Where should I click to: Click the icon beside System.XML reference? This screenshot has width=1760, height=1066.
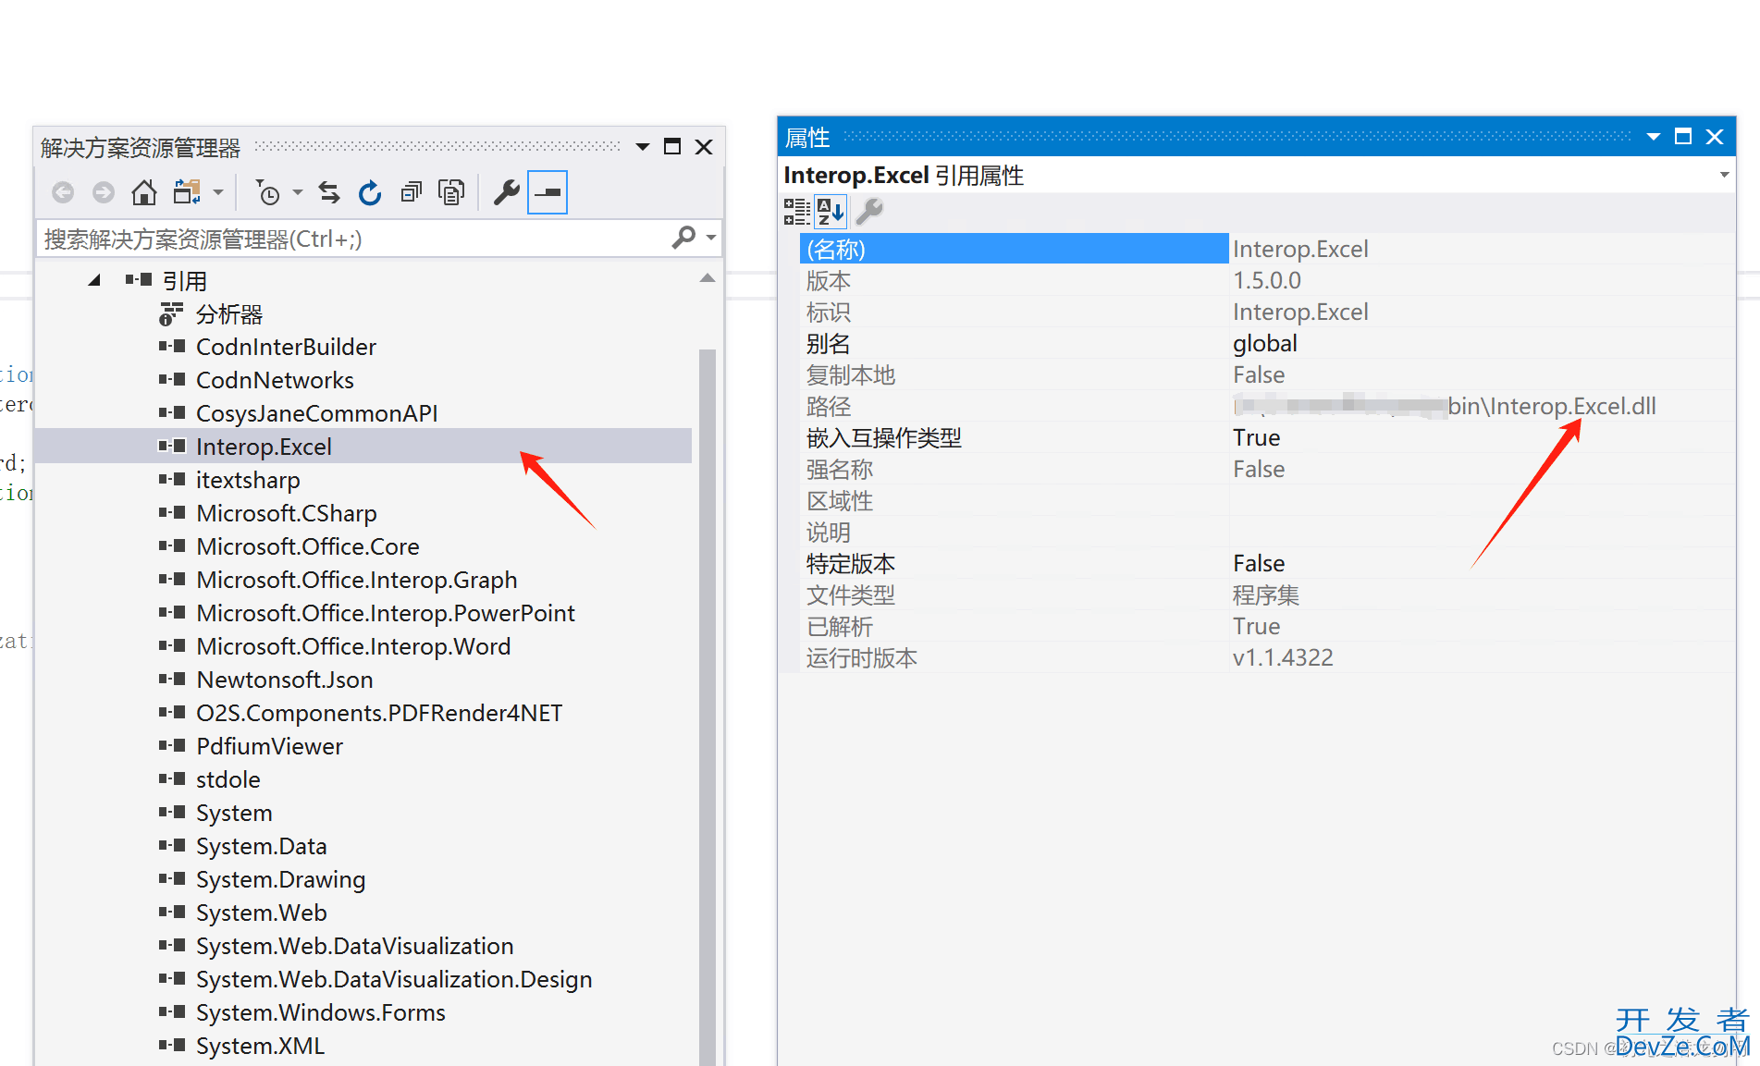(x=172, y=1046)
